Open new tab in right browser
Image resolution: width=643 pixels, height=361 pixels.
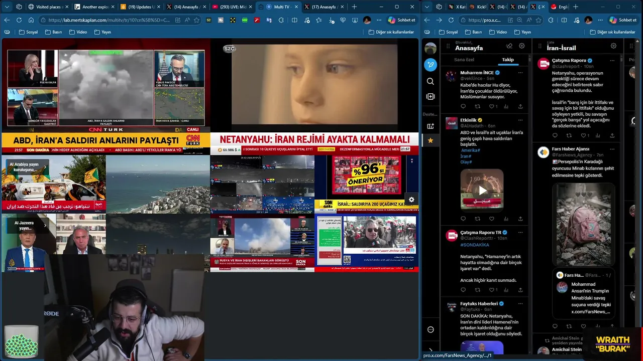(x=575, y=7)
